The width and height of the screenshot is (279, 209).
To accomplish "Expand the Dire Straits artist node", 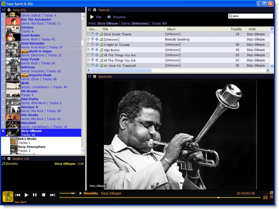I will point(3,115).
